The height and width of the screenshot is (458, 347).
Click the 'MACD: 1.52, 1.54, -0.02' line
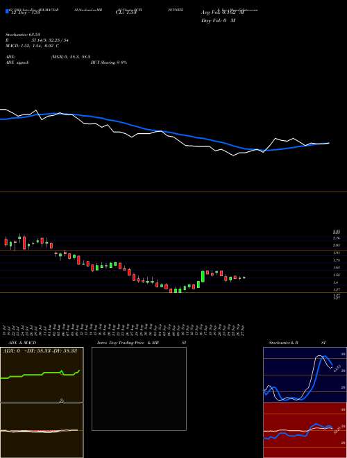33,45
